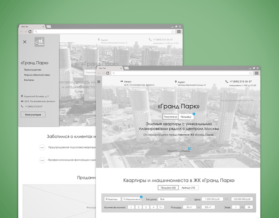Image resolution: width=279 pixels, height=218 pixels.
Task: Open the Тип дома dropdown
Action: click(173, 199)
